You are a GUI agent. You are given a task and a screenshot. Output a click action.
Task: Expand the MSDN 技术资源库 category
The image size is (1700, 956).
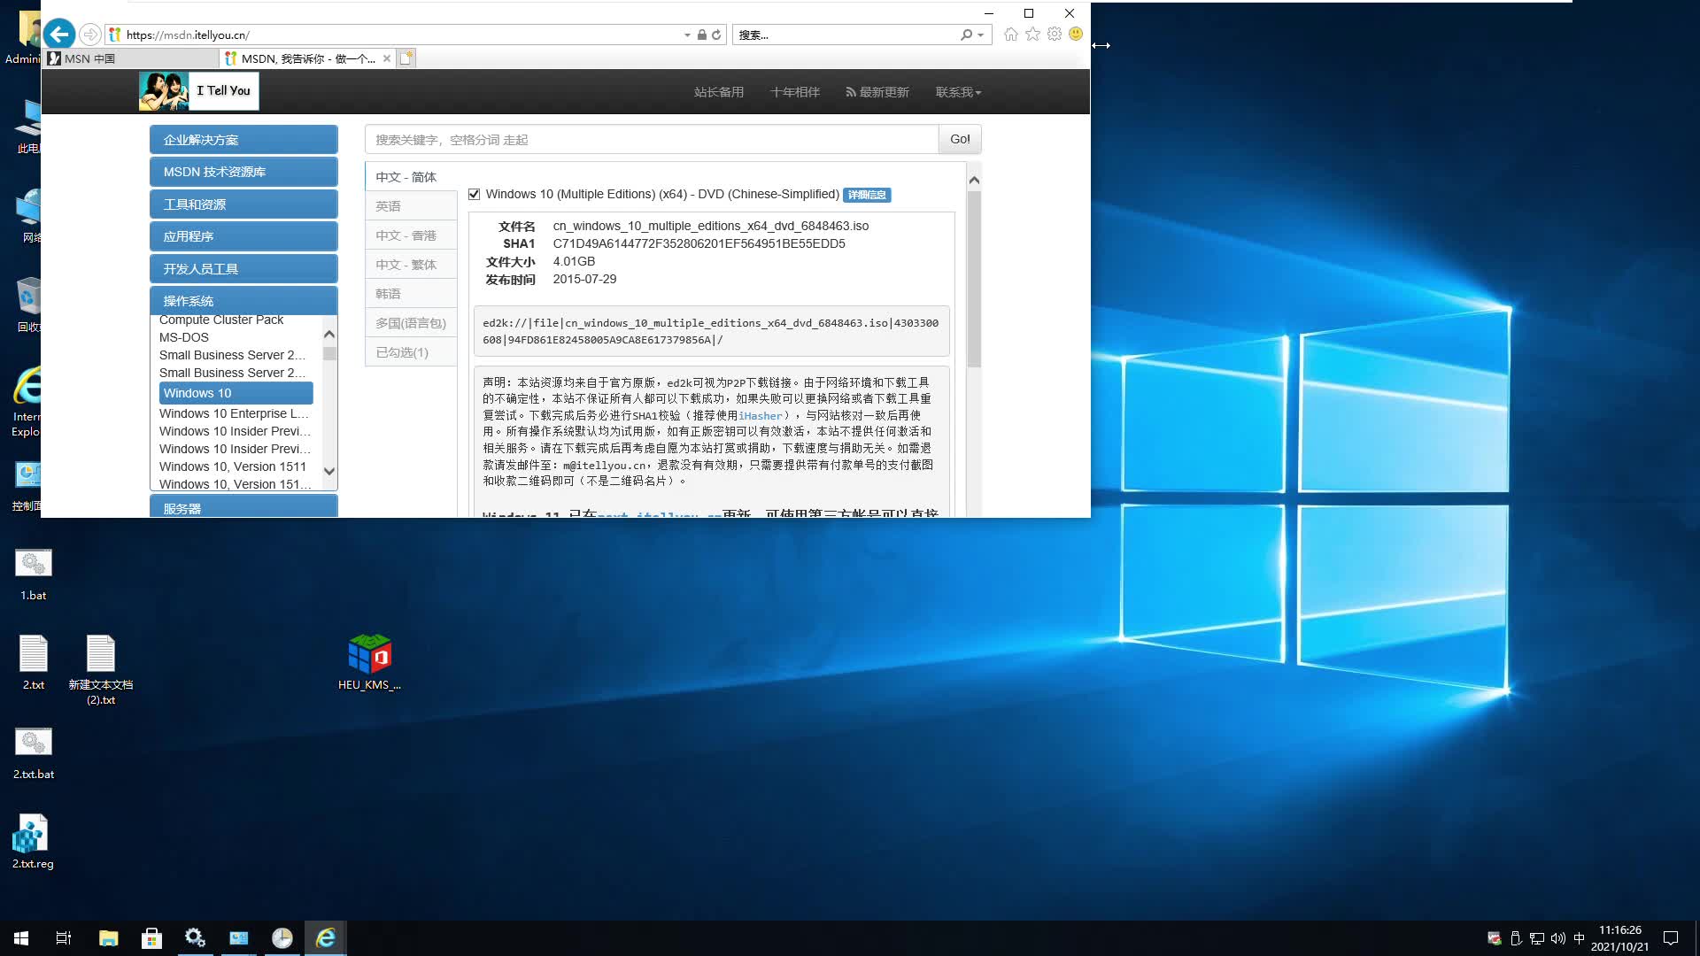pos(243,172)
